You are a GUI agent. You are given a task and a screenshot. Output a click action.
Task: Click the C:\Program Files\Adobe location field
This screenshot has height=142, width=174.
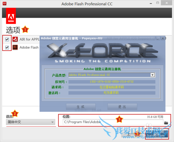pyautogui.click(x=113, y=122)
